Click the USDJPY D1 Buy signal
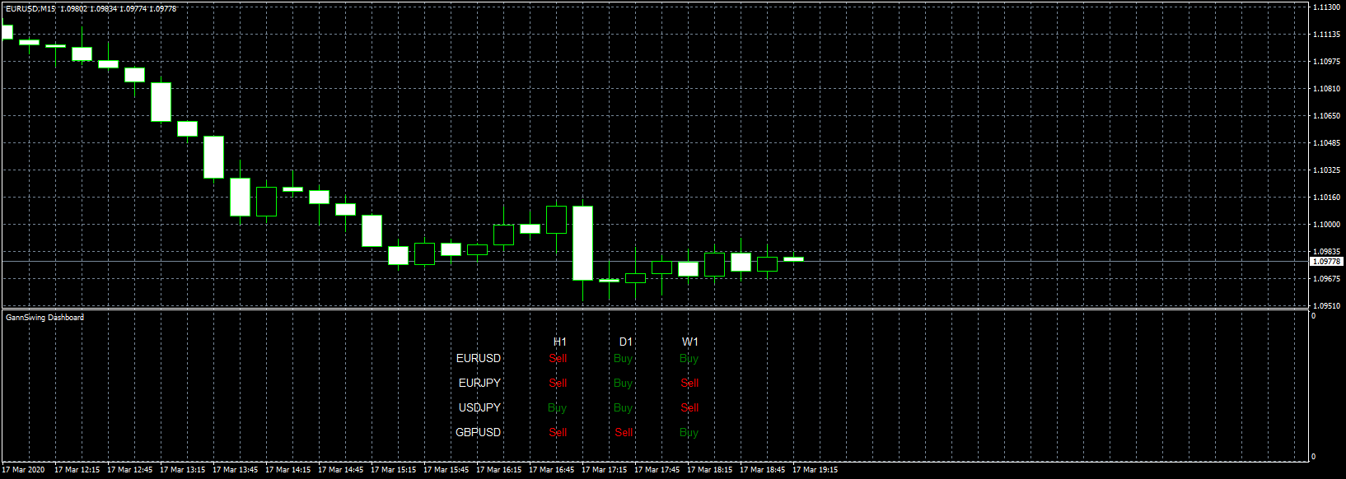This screenshot has width=1346, height=479. (624, 407)
